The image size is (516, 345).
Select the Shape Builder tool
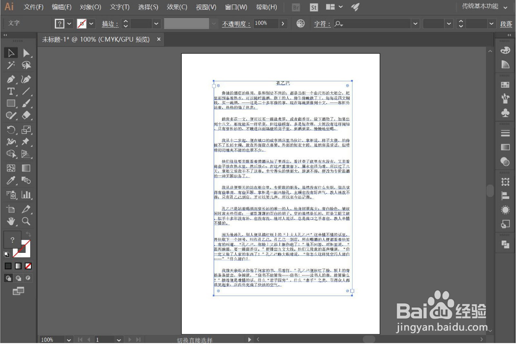(x=11, y=154)
